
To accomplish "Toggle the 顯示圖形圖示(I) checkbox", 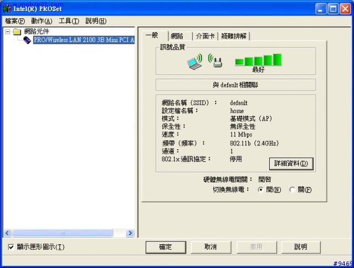I will [11, 247].
